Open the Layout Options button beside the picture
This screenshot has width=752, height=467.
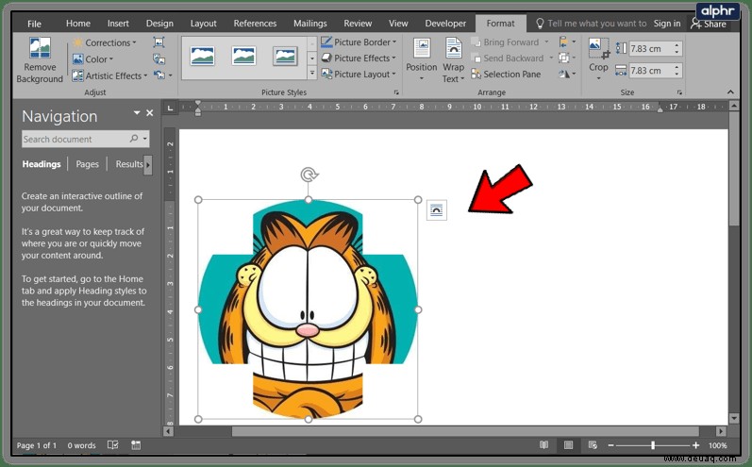[437, 210]
